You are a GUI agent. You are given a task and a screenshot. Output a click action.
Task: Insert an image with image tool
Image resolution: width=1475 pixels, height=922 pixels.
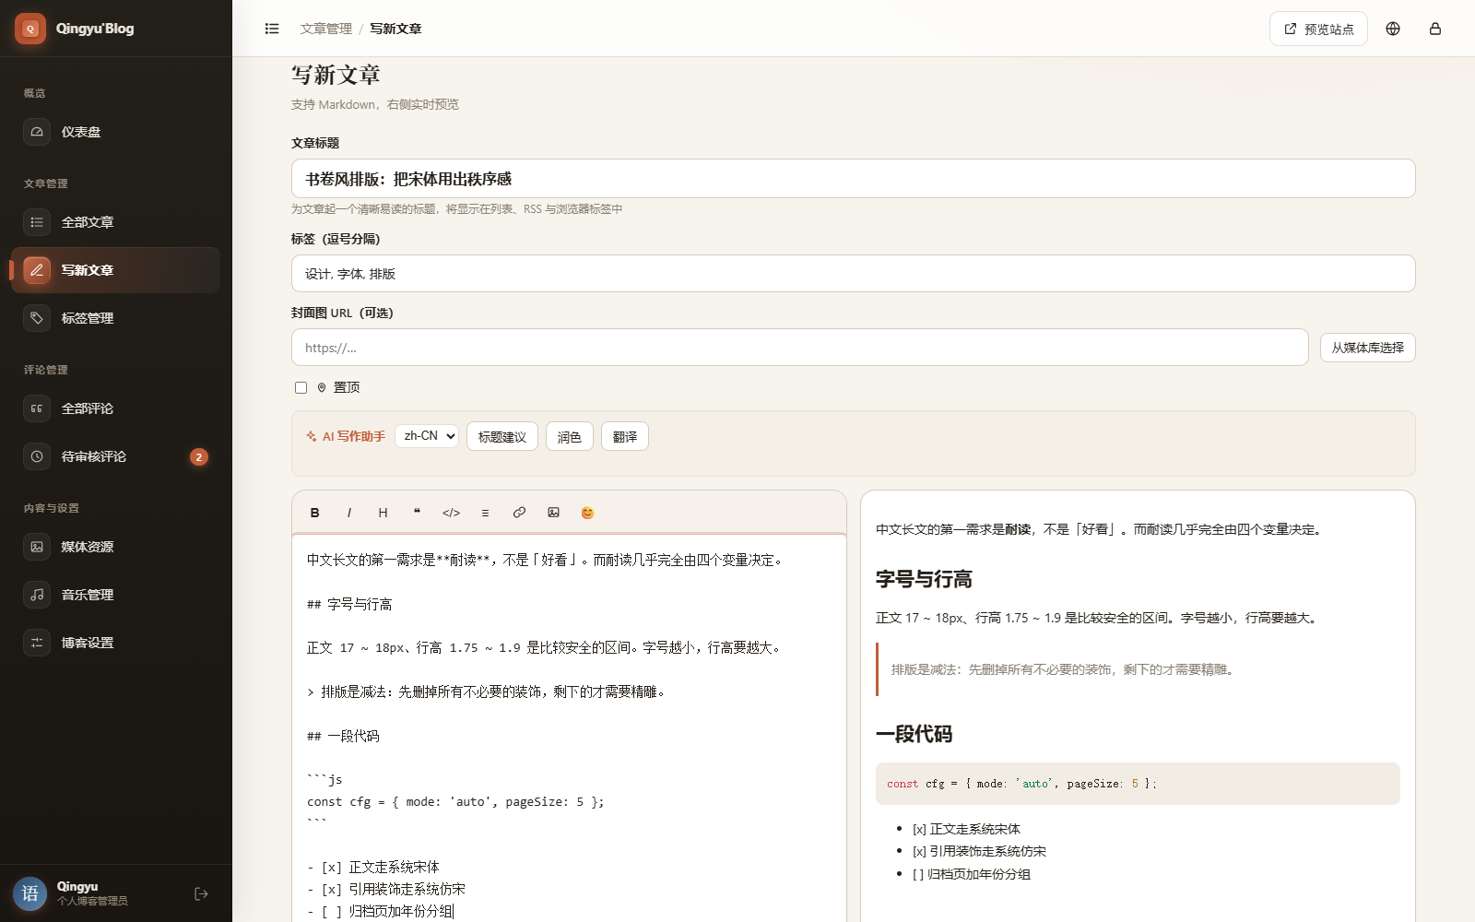click(553, 513)
